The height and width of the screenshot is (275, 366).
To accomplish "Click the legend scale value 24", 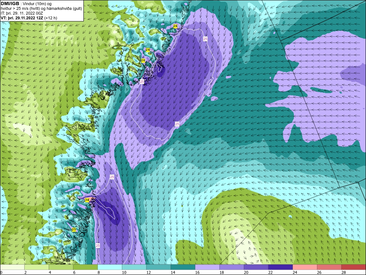I will click(x=295, y=272).
